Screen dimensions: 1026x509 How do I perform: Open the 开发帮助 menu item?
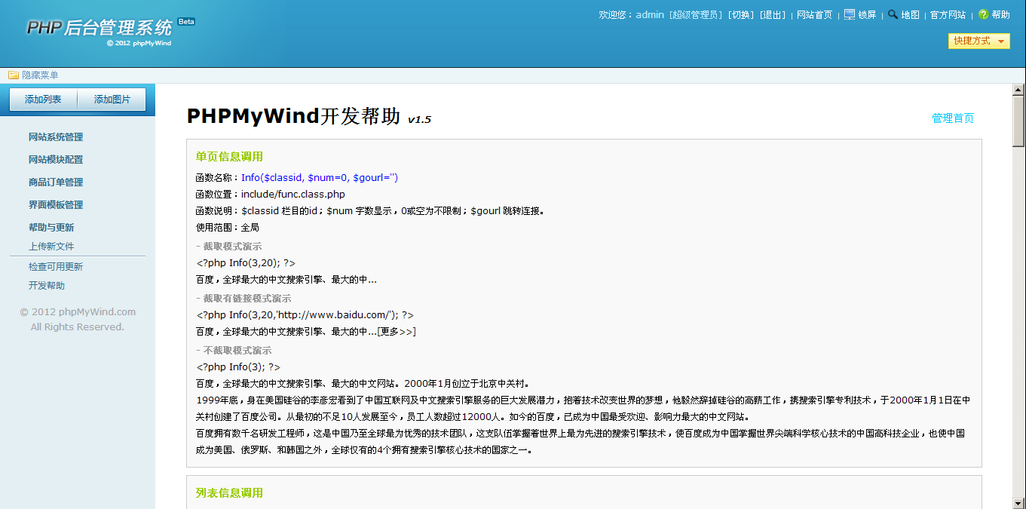coord(47,286)
